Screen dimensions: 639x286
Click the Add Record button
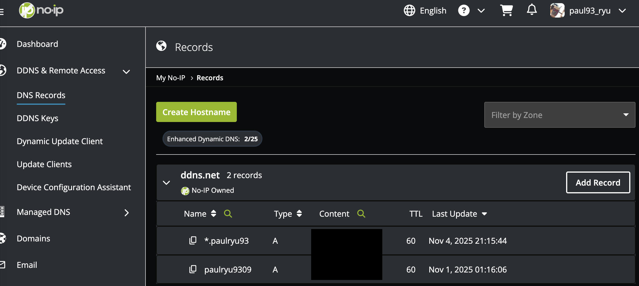598,182
